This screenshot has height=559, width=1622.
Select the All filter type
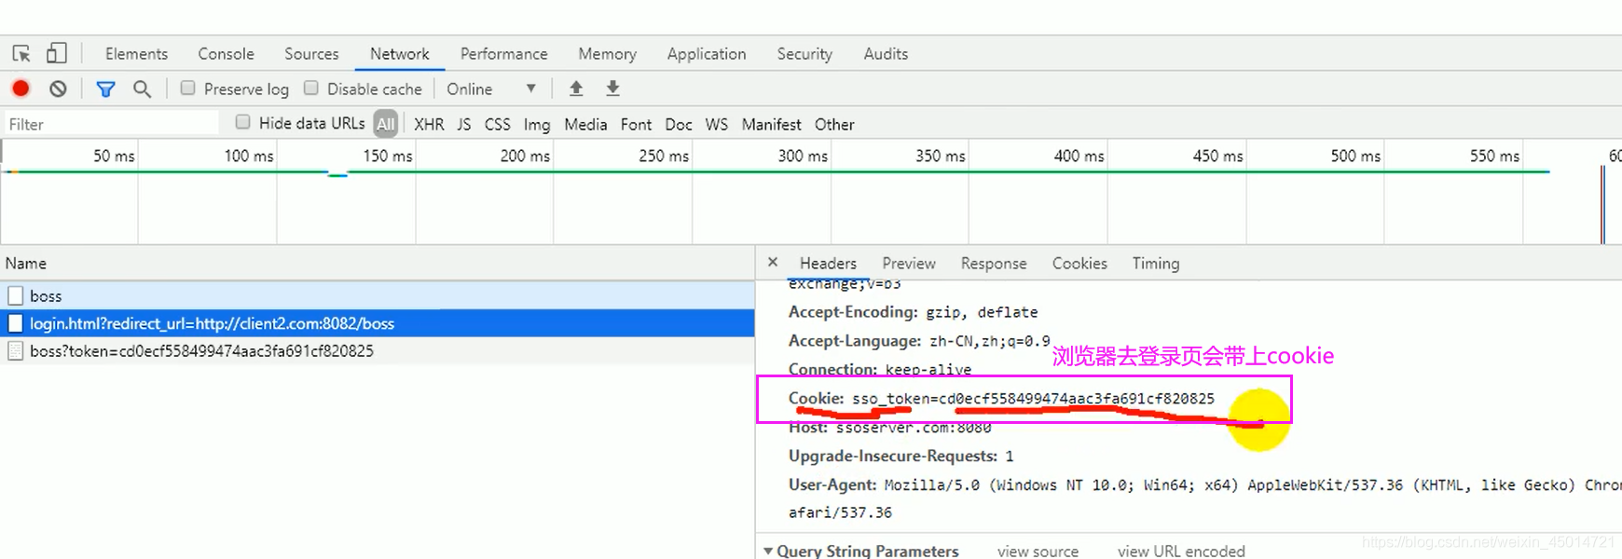(x=386, y=123)
